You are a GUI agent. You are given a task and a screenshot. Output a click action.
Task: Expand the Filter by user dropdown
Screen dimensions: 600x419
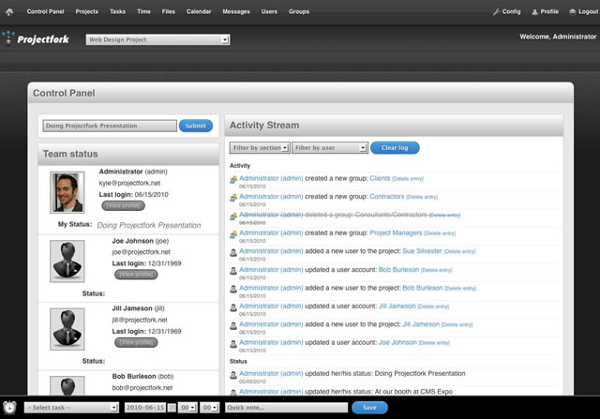[329, 148]
